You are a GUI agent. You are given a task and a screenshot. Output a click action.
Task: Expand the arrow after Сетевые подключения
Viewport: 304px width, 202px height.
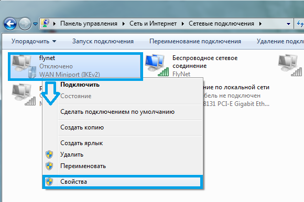click(260, 24)
